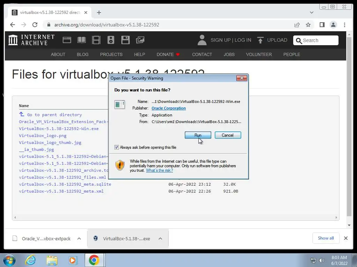Open the BLOG menu item

(x=83, y=55)
